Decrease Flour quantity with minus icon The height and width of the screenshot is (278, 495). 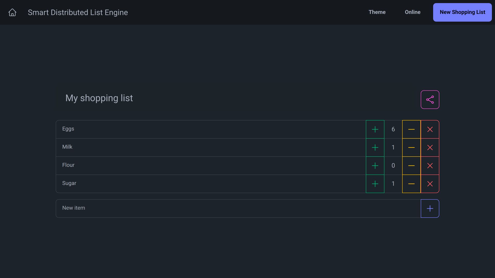tap(411, 166)
